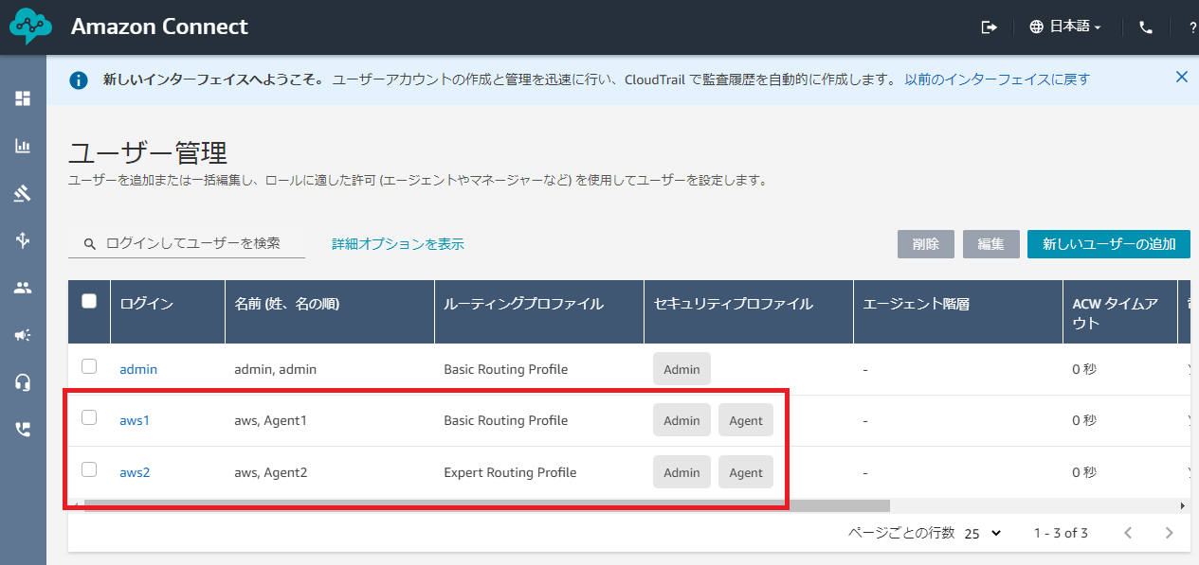Open the megaphone campaigns sidebar icon
1199x565 pixels.
coord(23,335)
